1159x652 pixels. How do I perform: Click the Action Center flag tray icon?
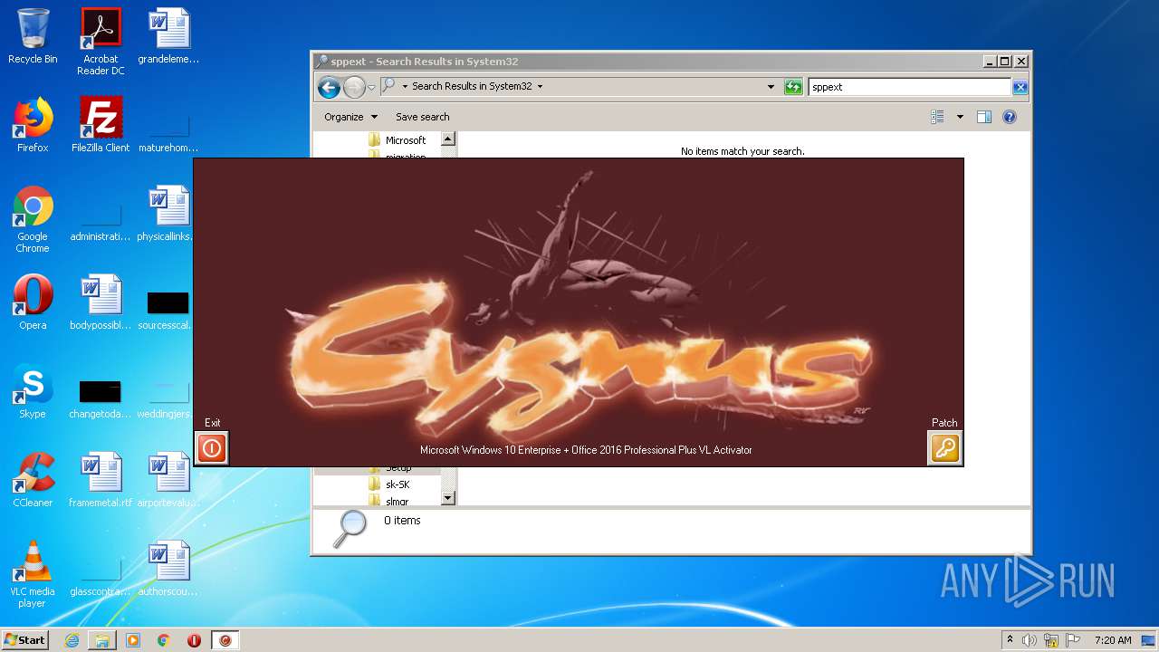tap(1073, 640)
